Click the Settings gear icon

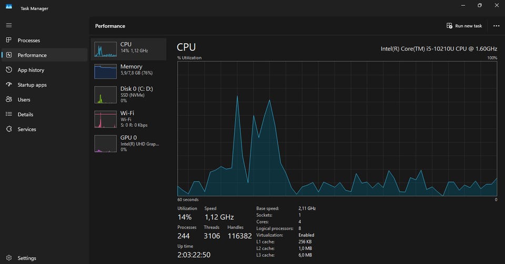(x=9, y=258)
